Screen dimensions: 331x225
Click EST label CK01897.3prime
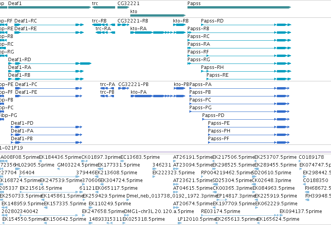click(x=101, y=157)
